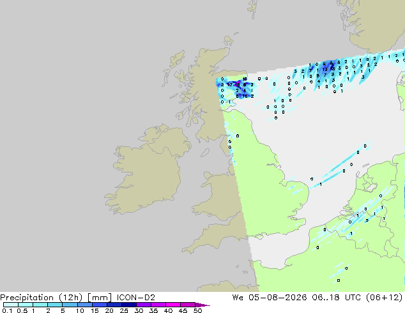
Task: Click the purple swatch between 30 and 35
Action: coord(144,305)
